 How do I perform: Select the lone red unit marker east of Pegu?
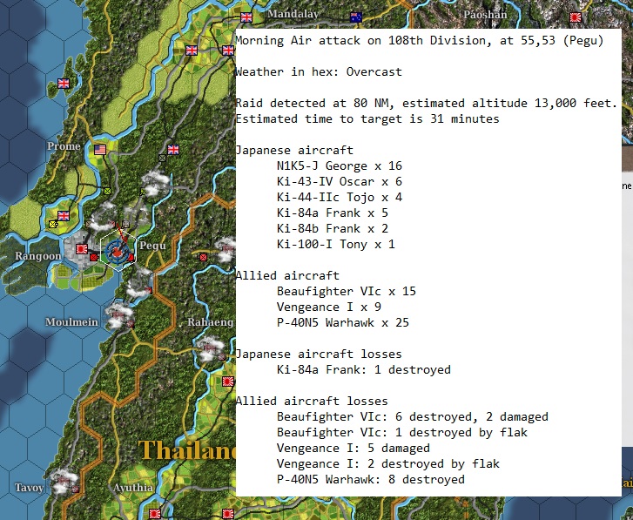tap(204, 257)
